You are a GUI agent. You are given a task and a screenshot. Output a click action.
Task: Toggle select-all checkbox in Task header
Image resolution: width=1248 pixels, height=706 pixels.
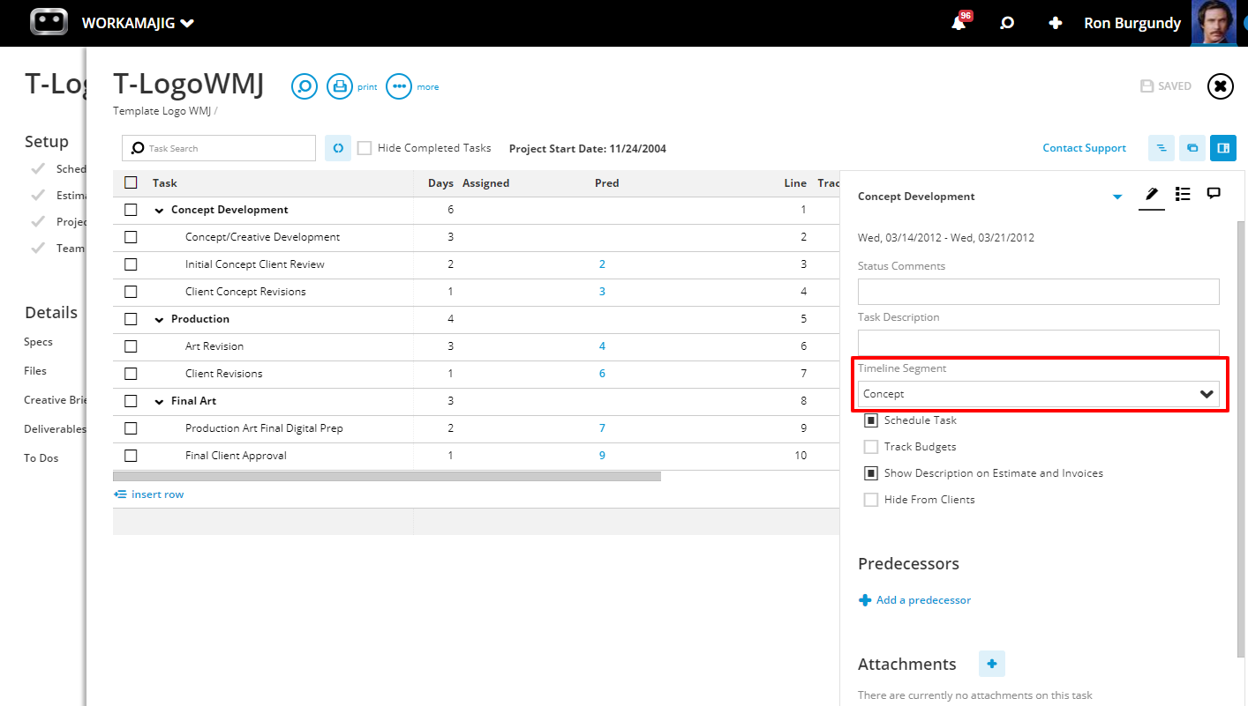[x=131, y=182]
